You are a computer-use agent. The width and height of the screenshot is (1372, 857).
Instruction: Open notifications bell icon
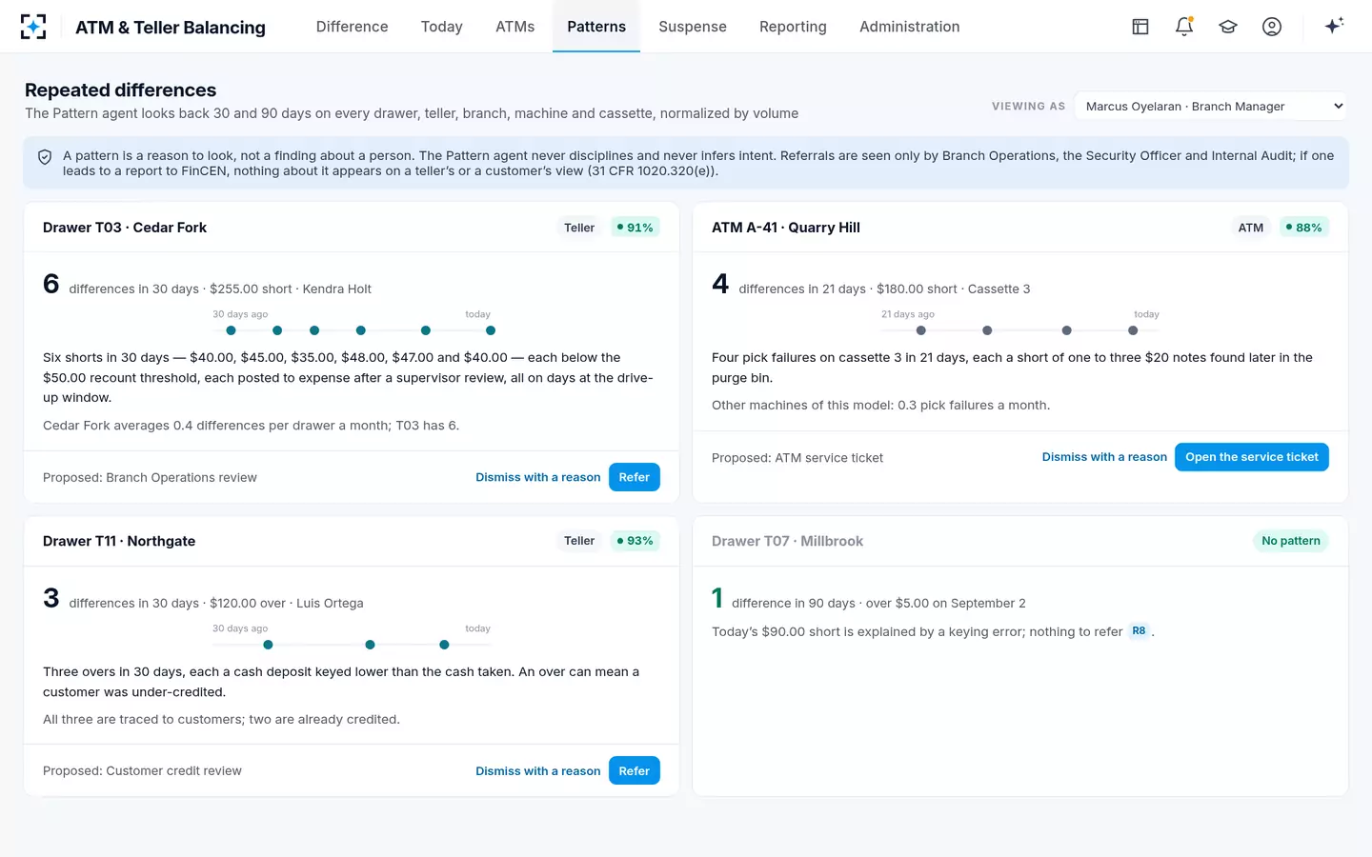tap(1184, 27)
